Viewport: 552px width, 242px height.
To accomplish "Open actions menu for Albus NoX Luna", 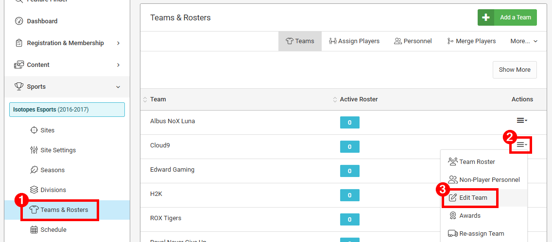I will [x=522, y=120].
